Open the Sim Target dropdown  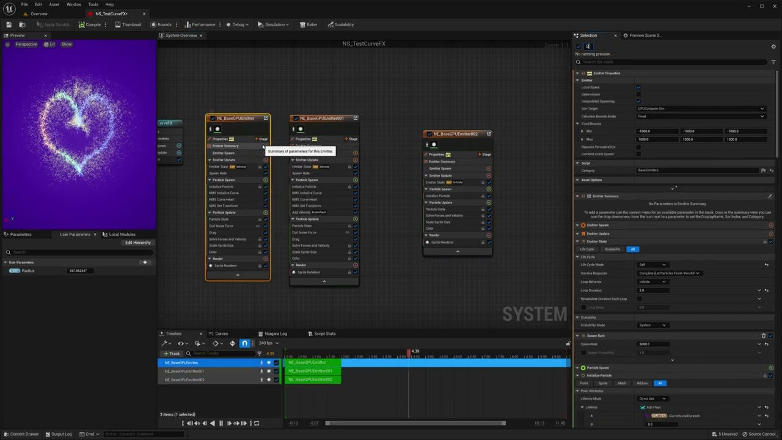701,109
